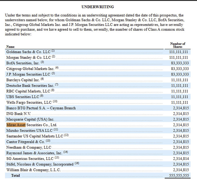The height and width of the screenshot is (179, 197).
Task: Click UBS Securities share count 11,111,111
Action: tap(180, 97)
